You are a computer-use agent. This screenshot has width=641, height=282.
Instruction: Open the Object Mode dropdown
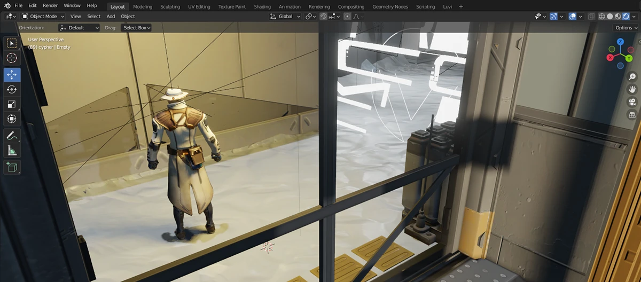[43, 17]
